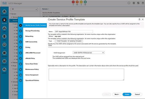This screenshot has height=99, width=145.
Task: Go to Zoning step
Action: (28, 47)
